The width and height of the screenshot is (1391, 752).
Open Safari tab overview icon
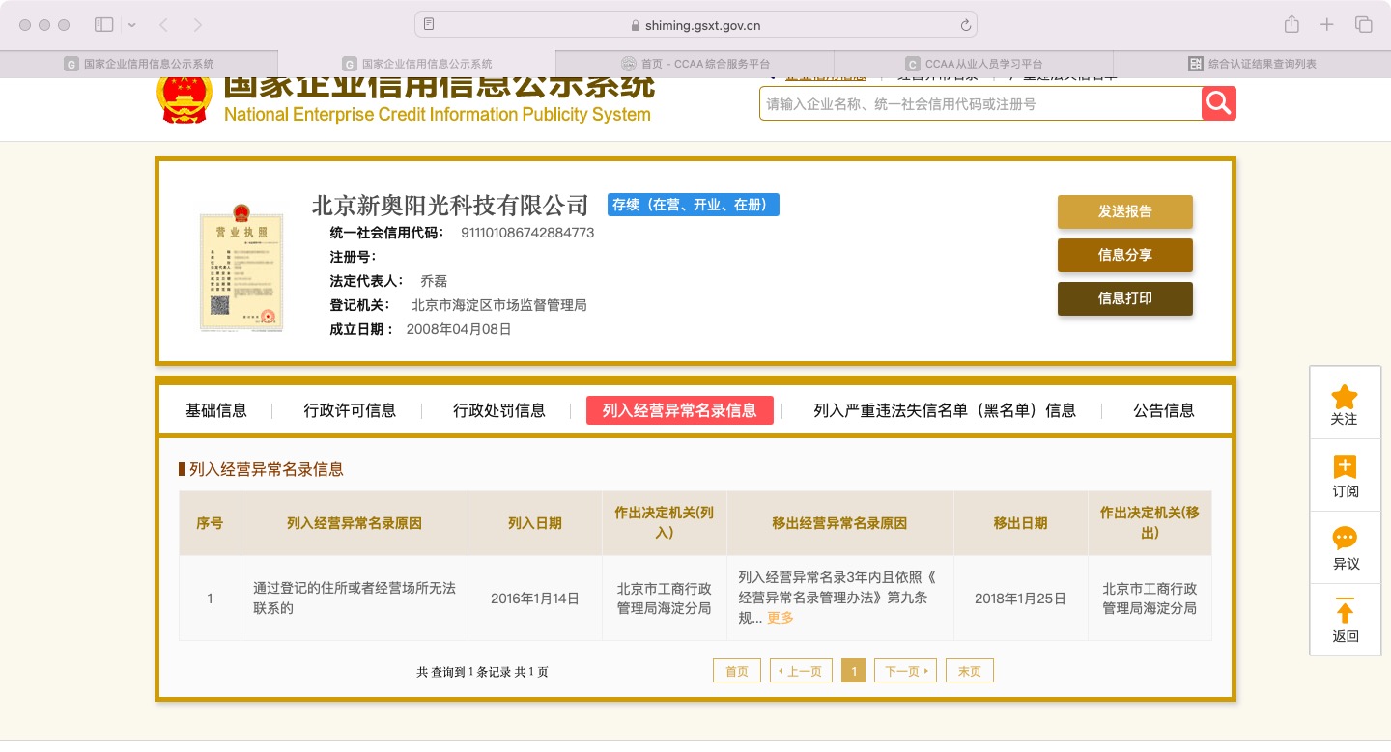[x=1363, y=25]
